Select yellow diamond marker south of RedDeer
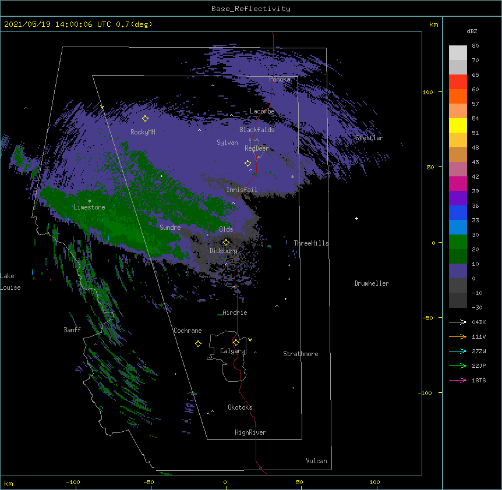Screen dimensions: 502x490 tap(248, 163)
